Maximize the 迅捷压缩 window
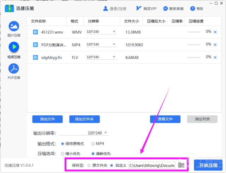 [x=216, y=3]
